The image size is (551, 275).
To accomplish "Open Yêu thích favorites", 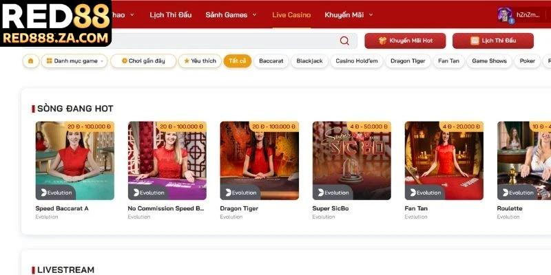I will pos(200,60).
